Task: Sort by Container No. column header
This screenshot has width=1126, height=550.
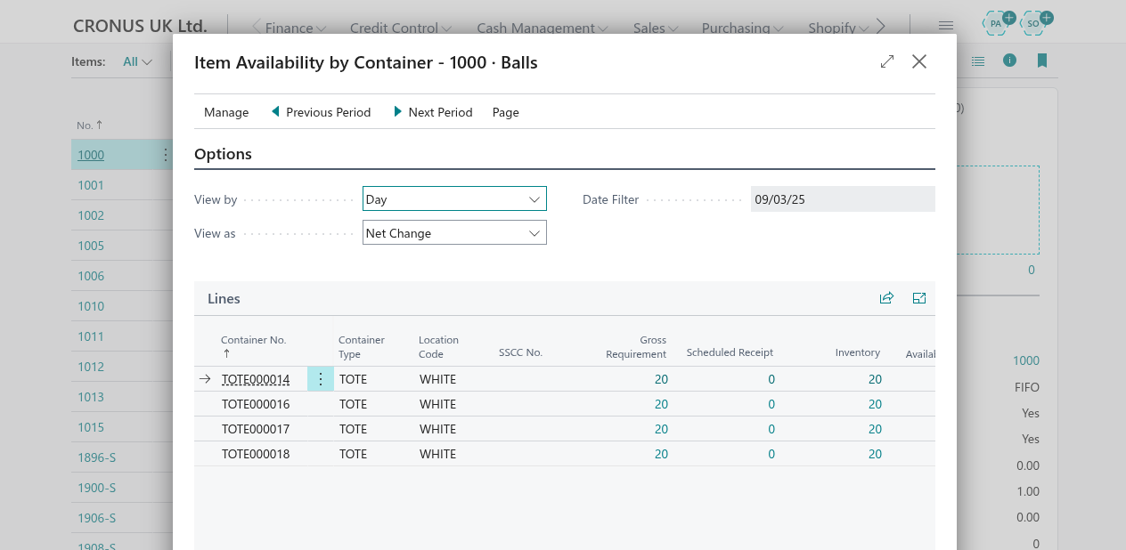Action: 253,340
